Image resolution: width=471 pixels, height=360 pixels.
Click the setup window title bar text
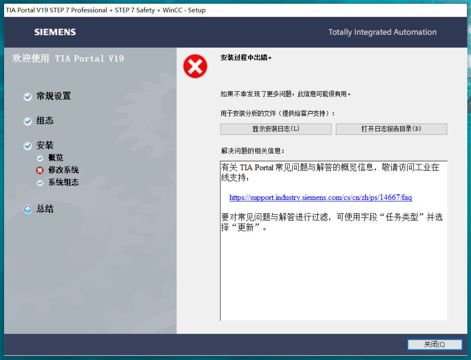point(106,10)
